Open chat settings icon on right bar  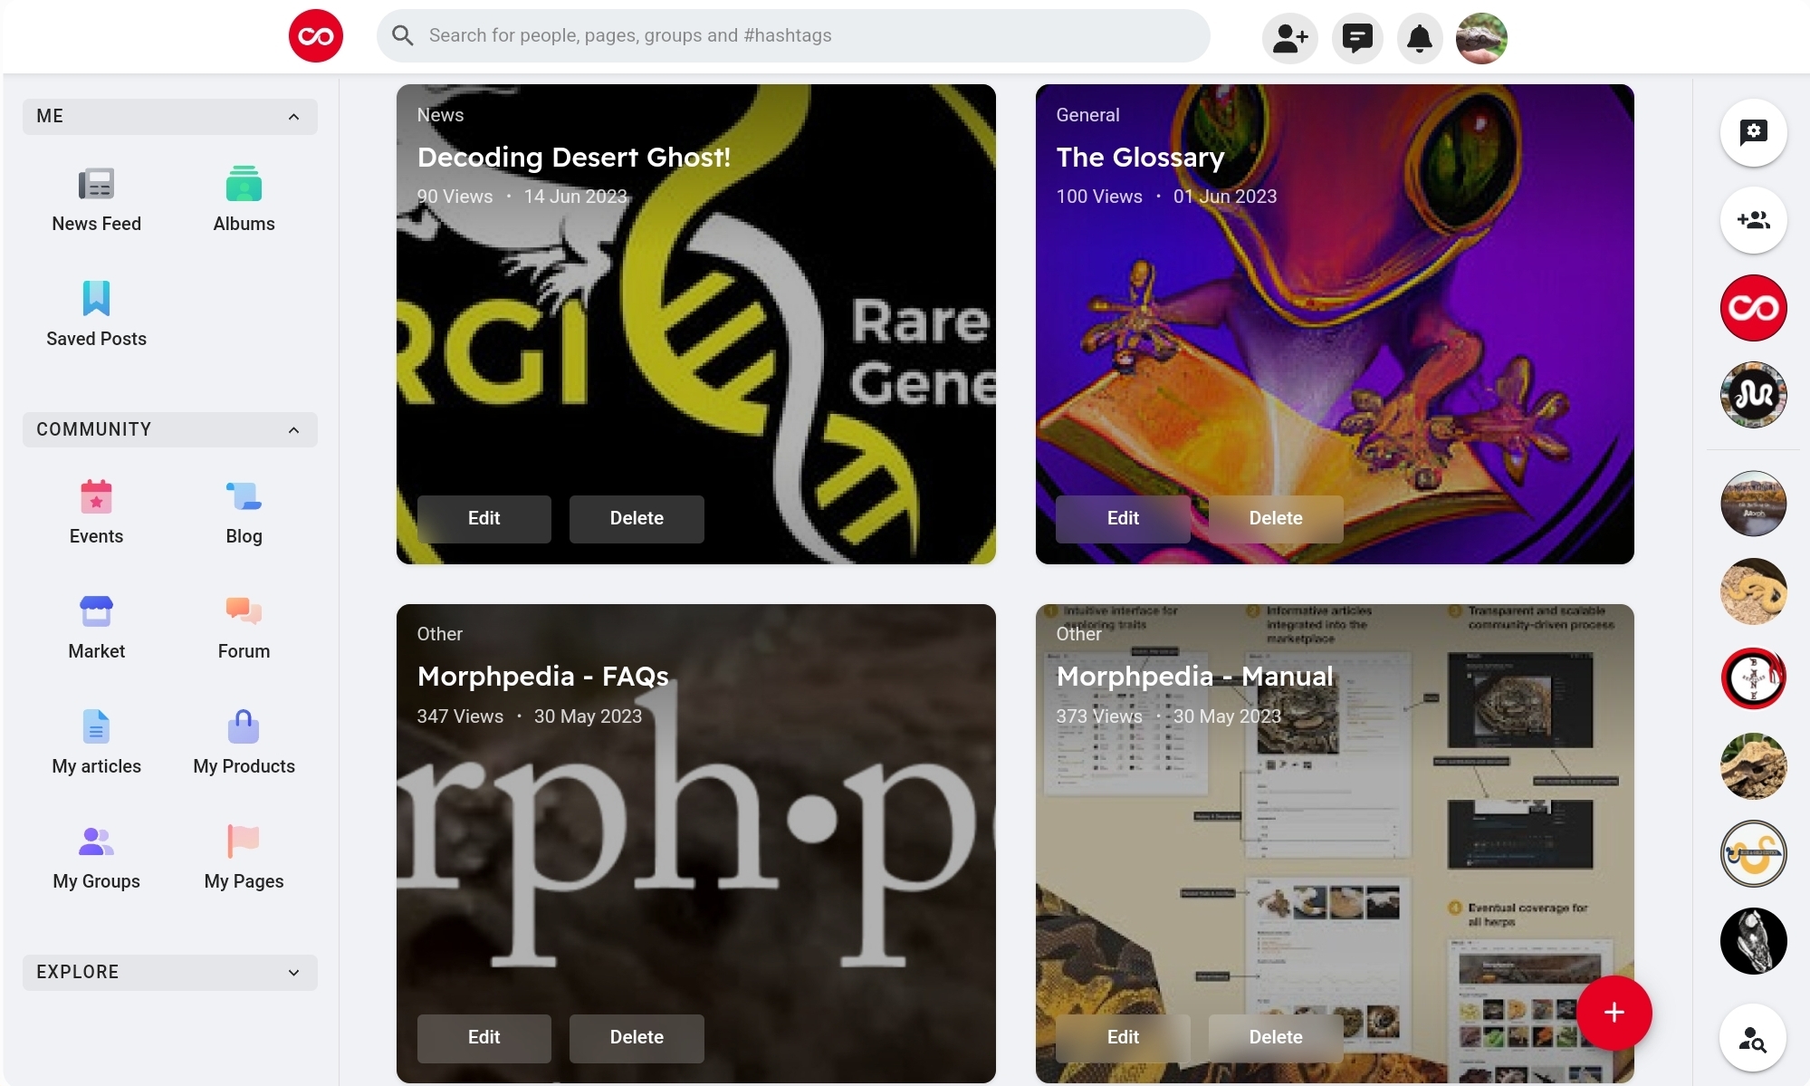coord(1753,132)
